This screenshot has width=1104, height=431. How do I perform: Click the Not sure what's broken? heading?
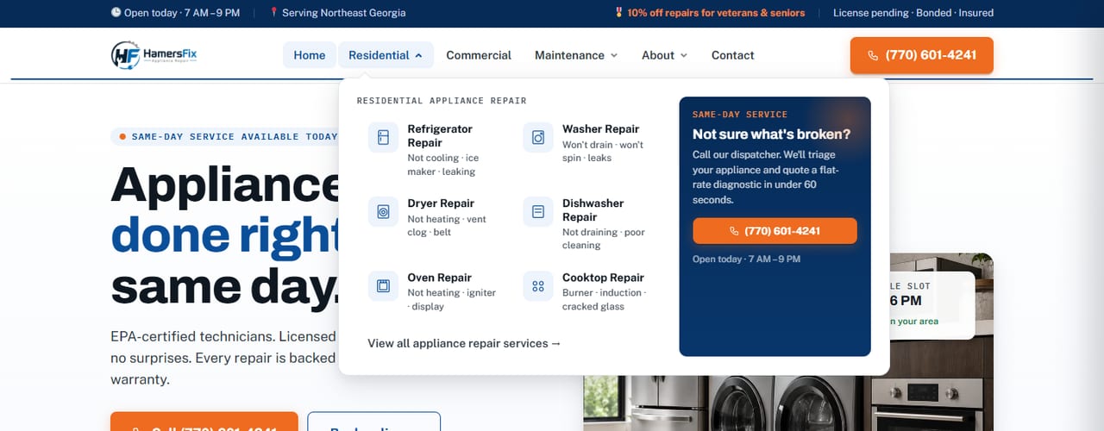pos(771,134)
